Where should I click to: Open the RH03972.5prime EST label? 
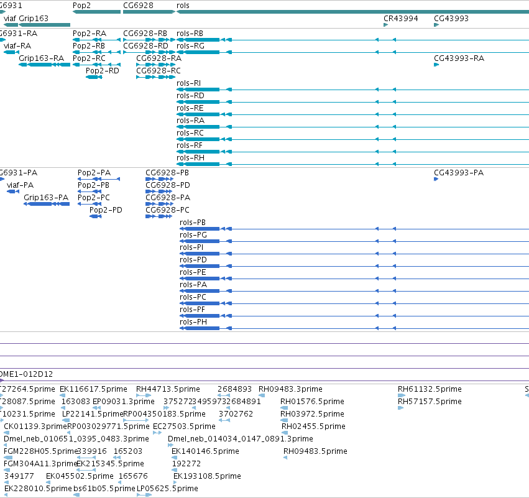click(313, 414)
